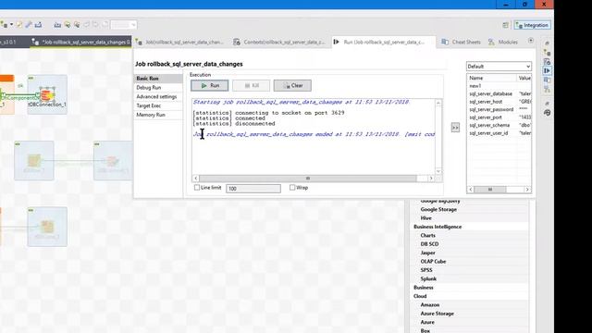Open Google Storage palette entry
The height and width of the screenshot is (333, 592).
point(438,209)
